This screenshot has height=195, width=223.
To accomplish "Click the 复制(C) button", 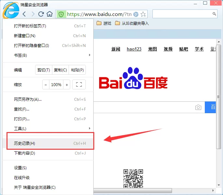I will [x=60, y=70].
